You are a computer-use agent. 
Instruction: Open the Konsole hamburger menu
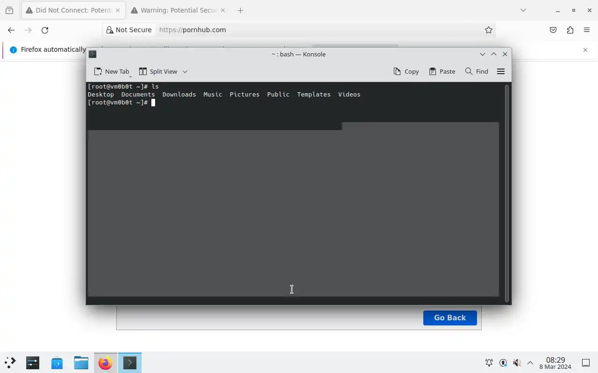[x=501, y=71]
